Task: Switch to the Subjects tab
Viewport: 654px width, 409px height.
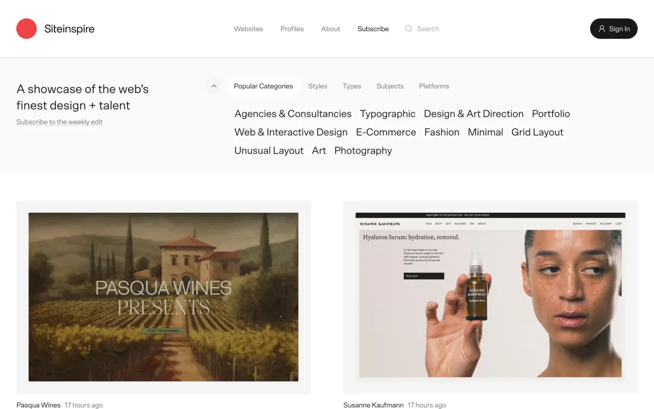Action: point(390,86)
